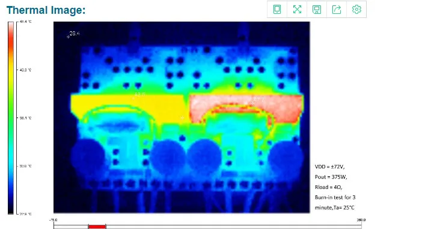Click the 'Rload = 4Ω,' text
Image resolution: width=431 pixels, height=229 pixels.
point(328,187)
